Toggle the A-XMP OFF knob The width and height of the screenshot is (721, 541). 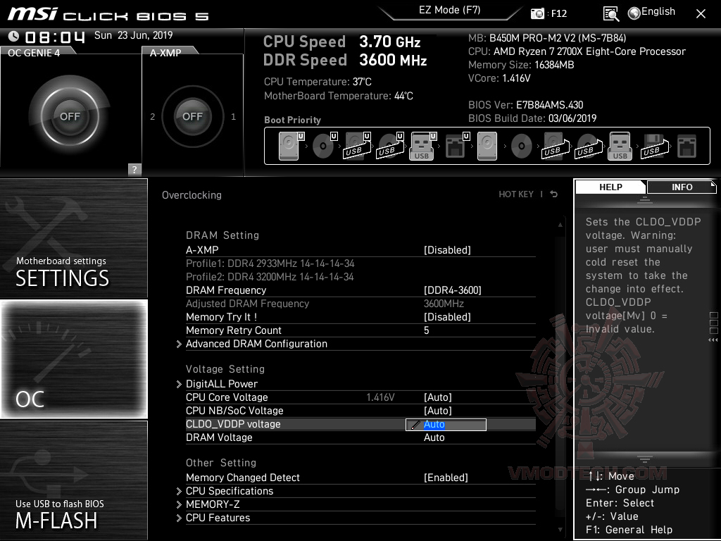pyautogui.click(x=192, y=116)
